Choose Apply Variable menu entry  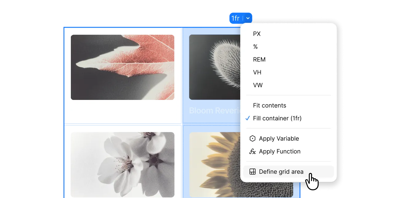click(x=289, y=138)
